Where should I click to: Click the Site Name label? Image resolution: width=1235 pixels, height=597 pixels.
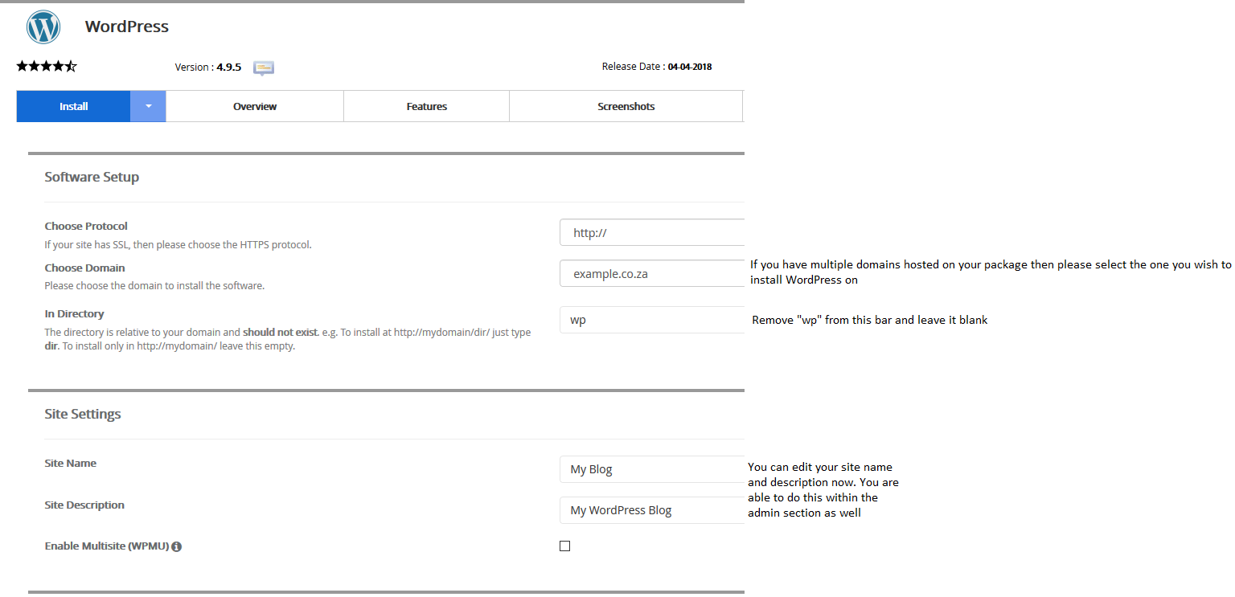[x=70, y=464]
